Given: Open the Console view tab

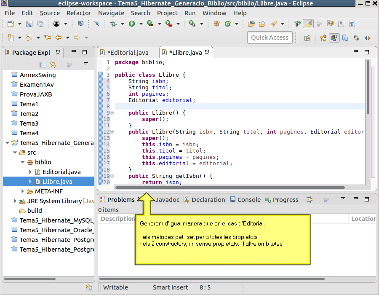Looking at the screenshot, I should (248, 200).
